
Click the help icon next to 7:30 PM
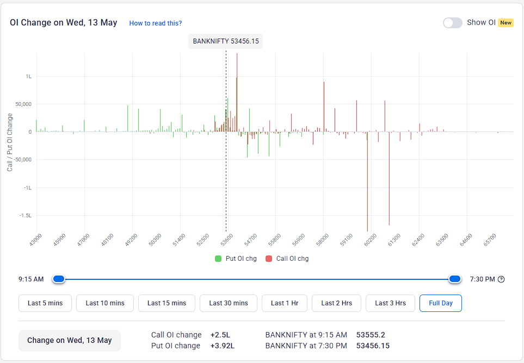[x=501, y=279]
